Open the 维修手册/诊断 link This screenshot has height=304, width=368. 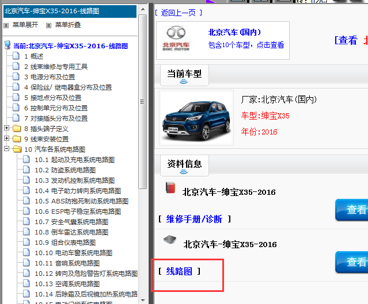tap(194, 219)
